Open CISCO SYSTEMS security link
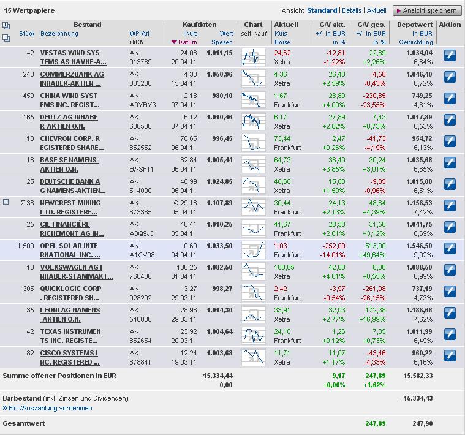This screenshot has width=465, height=435. (70, 357)
